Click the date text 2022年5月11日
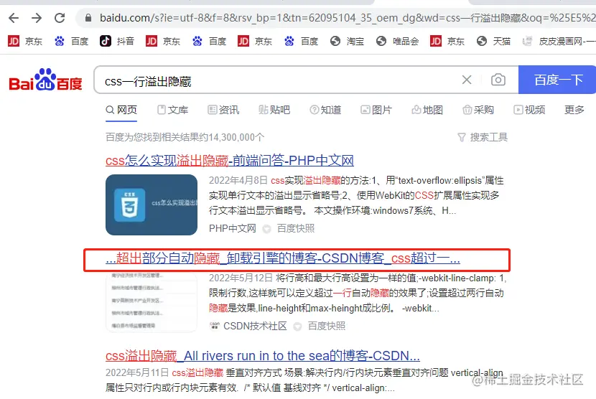The height and width of the screenshot is (399, 596). (137, 372)
